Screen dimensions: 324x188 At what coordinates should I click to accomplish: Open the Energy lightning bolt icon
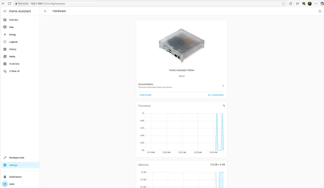pos(5,34)
